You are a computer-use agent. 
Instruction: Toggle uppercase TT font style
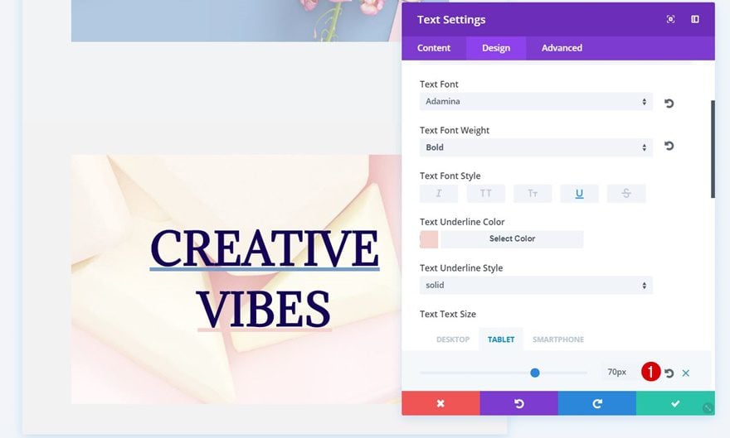tap(485, 193)
